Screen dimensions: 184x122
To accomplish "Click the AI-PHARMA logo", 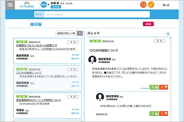I will tap(26, 5).
